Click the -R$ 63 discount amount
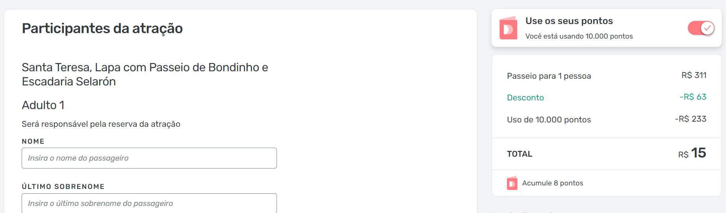 [693, 97]
